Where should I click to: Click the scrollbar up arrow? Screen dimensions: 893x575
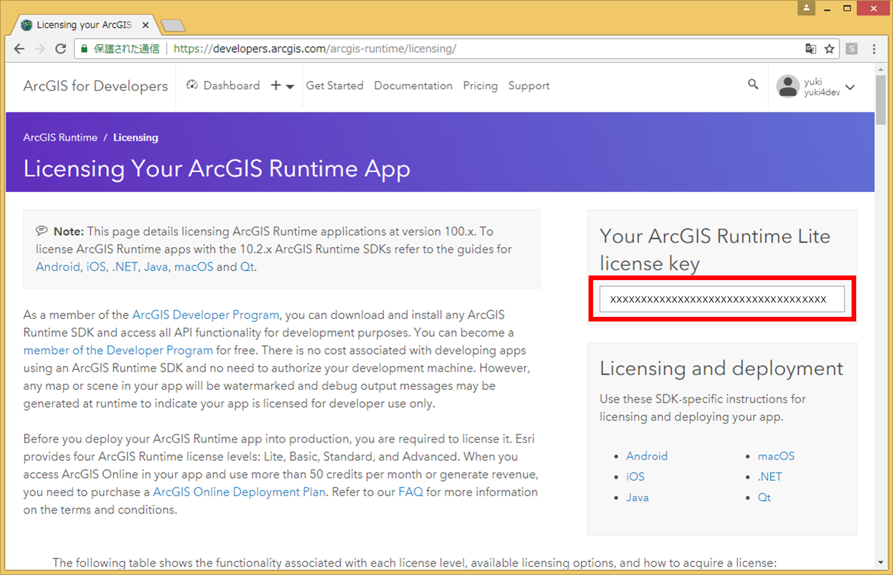point(880,69)
